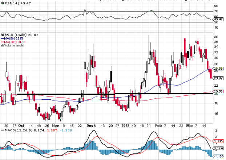Viewport: 226px width, 160px height.
Task: Click the Nov label on the date axis
Action: coord(56,126)
